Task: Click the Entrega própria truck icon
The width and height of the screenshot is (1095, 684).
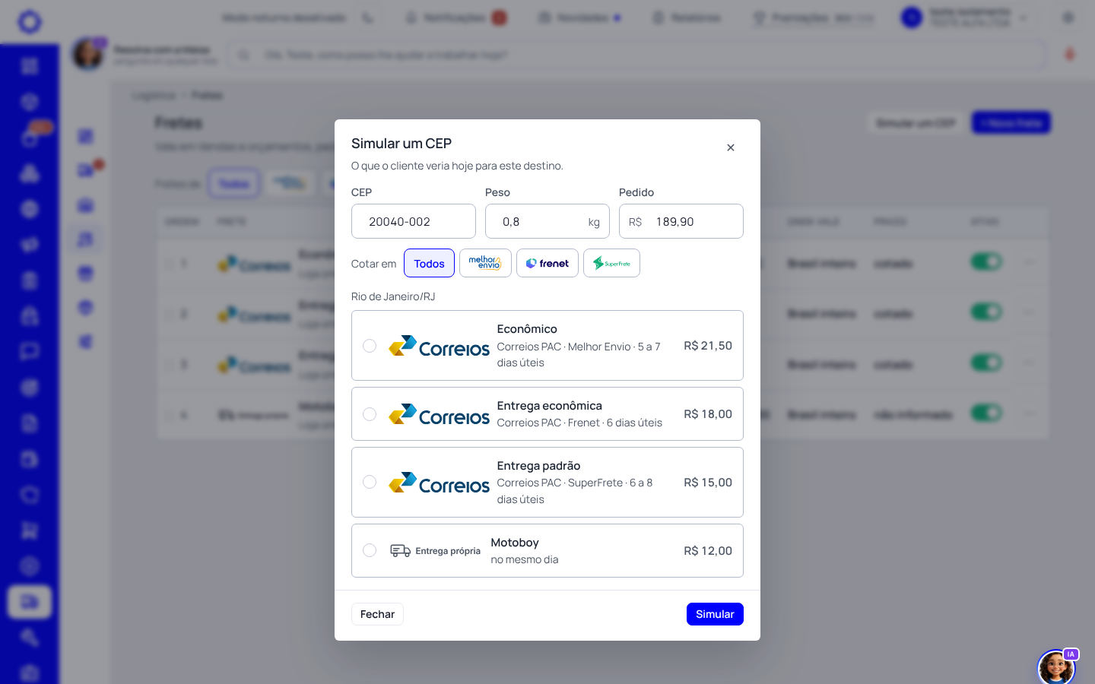Action: (400, 551)
